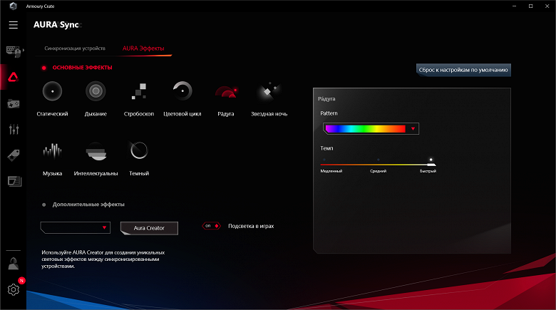Click the Aura Creator button

point(149,228)
